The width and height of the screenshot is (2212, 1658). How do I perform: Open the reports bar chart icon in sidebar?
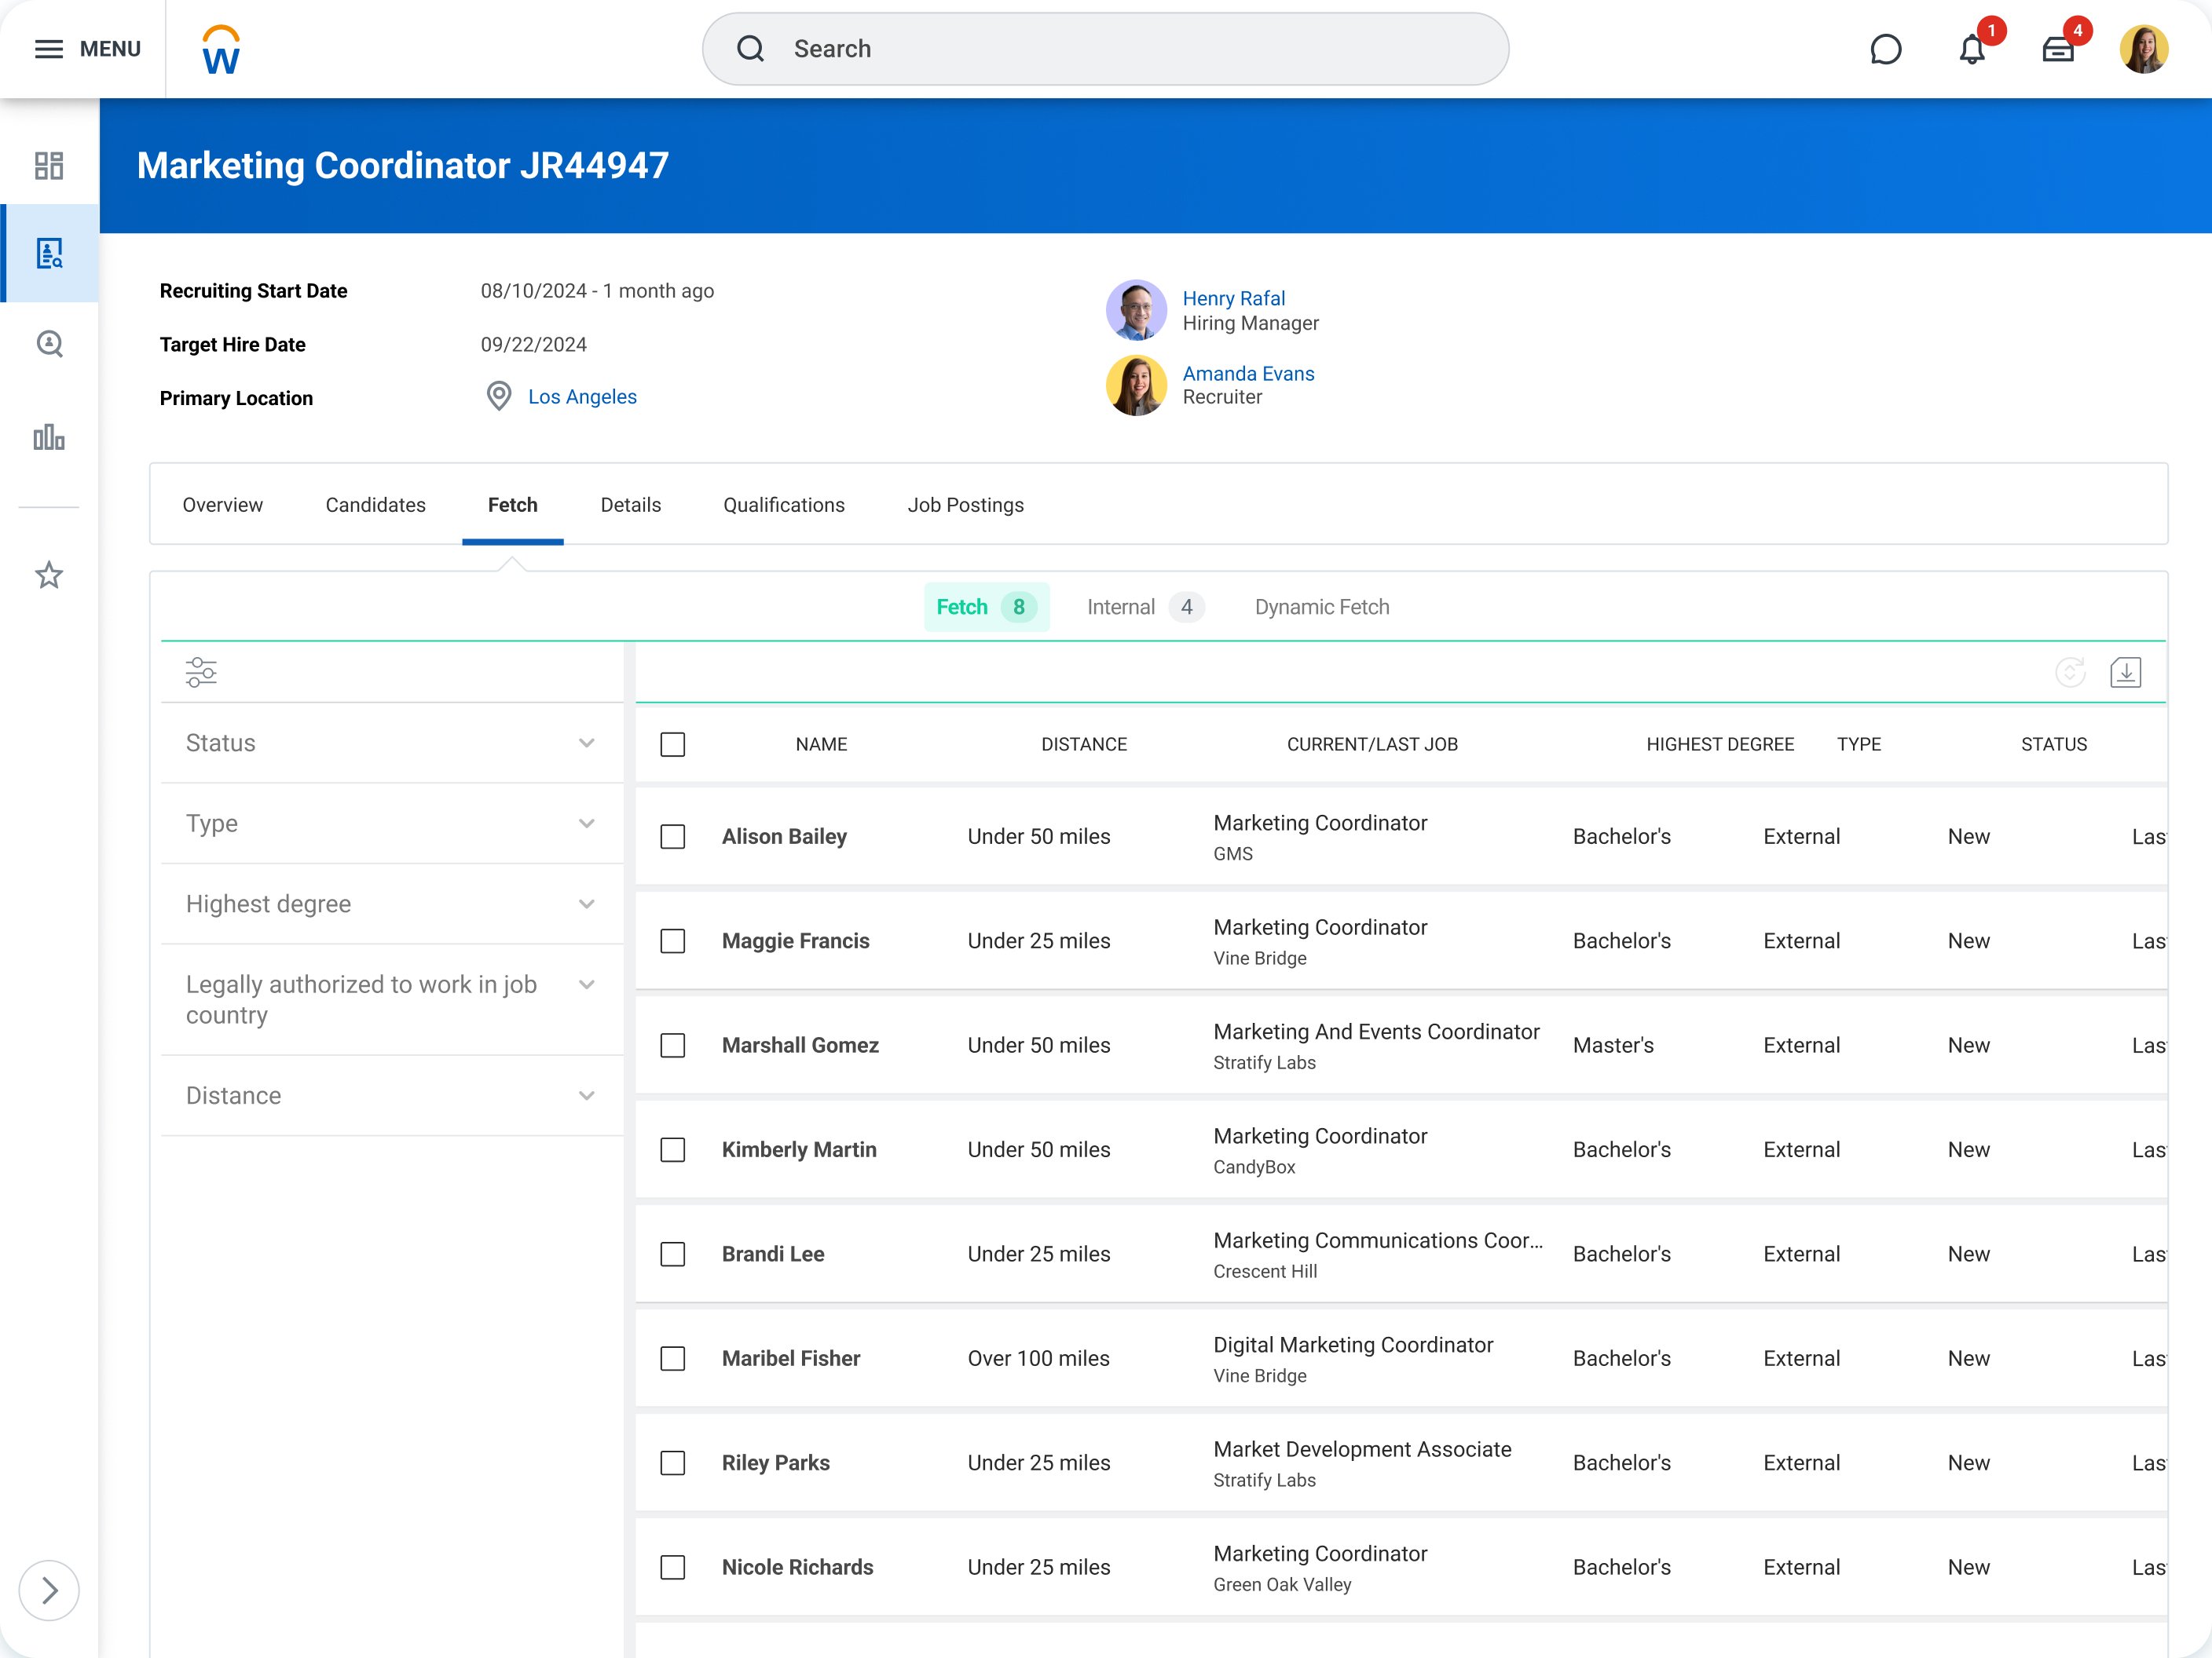pyautogui.click(x=49, y=439)
